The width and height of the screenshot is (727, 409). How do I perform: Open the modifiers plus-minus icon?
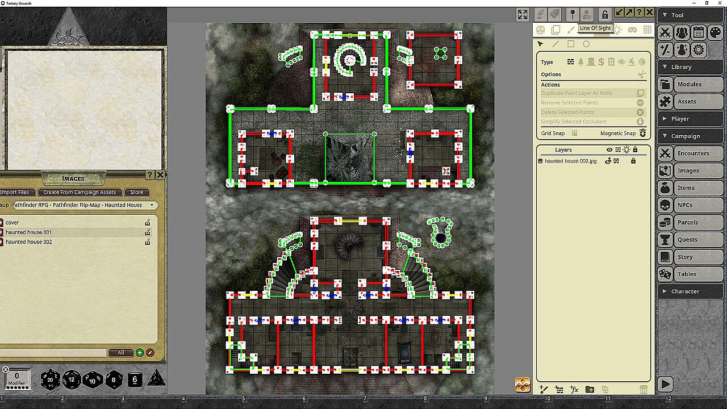[665, 49]
